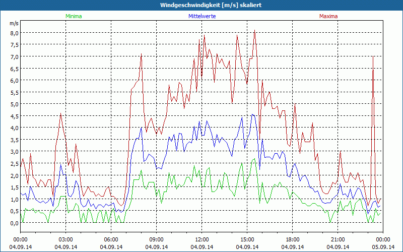Click the 03:00 time axis label
403x252 pixels.
click(x=66, y=240)
